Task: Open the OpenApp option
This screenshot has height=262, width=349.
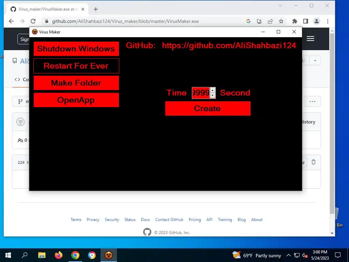Action: tap(76, 100)
